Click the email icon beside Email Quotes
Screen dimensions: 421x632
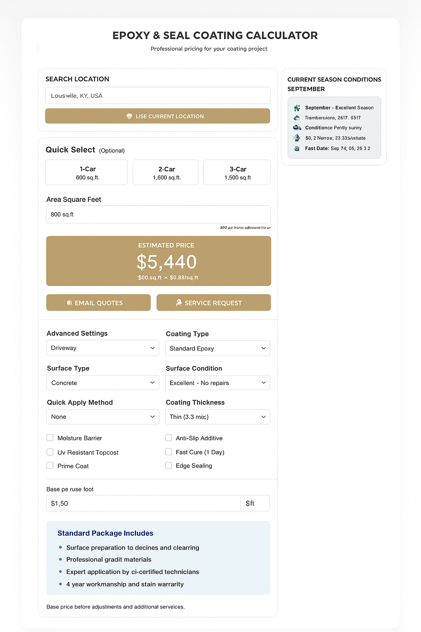pos(69,303)
